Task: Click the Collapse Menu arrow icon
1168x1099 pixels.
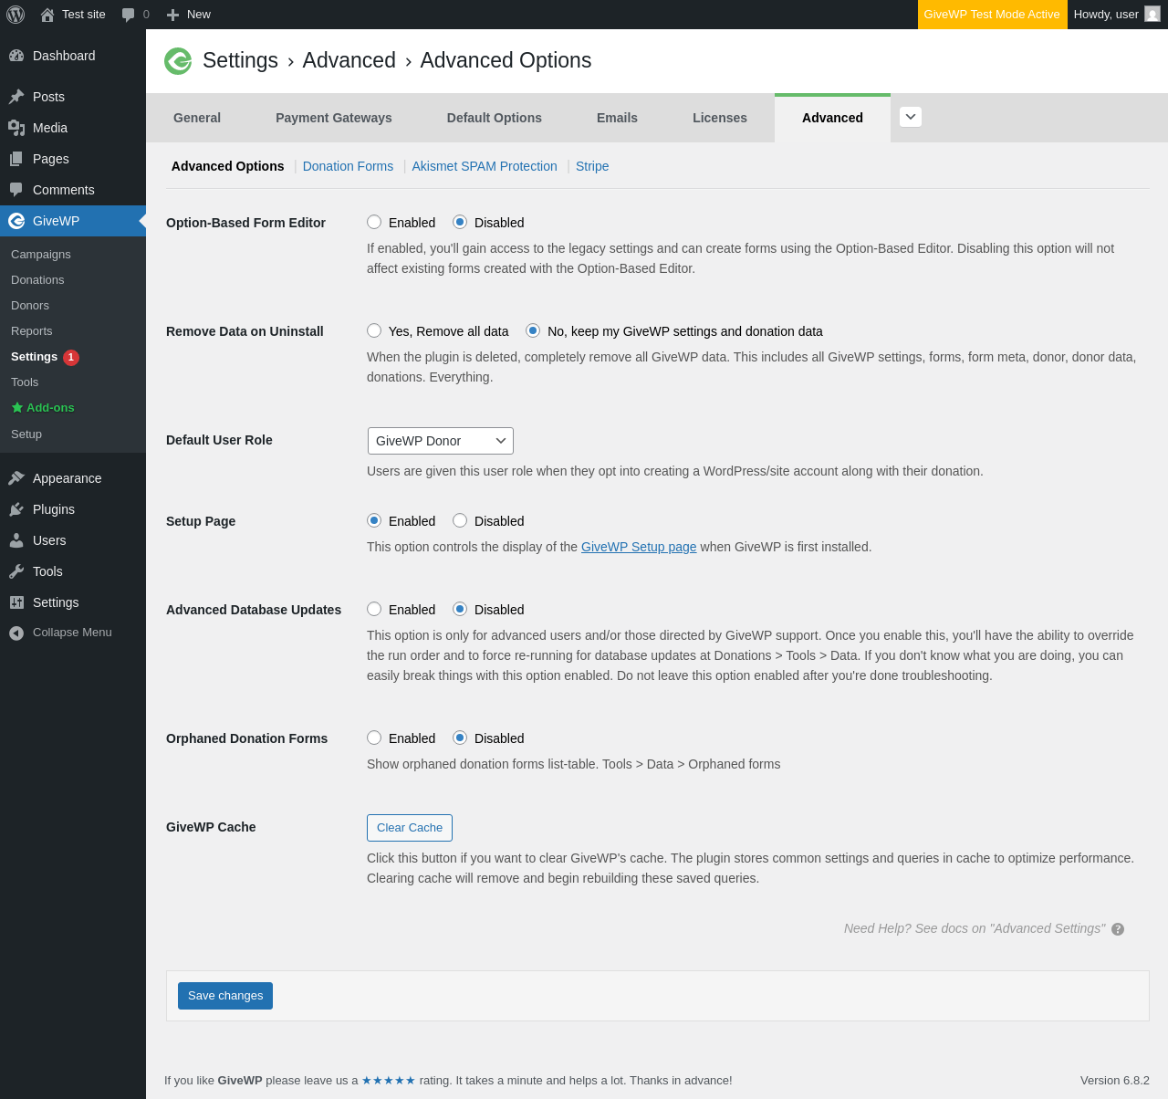Action: point(16,633)
